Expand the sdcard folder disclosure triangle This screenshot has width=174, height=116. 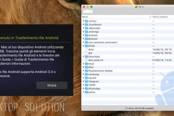tap(83, 78)
